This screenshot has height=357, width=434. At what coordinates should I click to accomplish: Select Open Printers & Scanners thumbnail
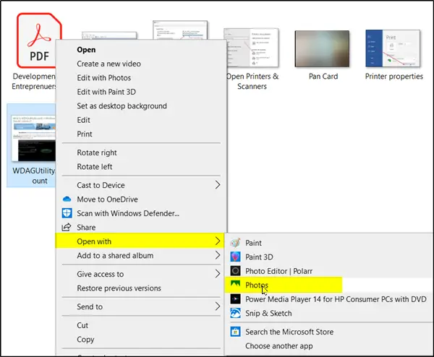[x=251, y=47]
